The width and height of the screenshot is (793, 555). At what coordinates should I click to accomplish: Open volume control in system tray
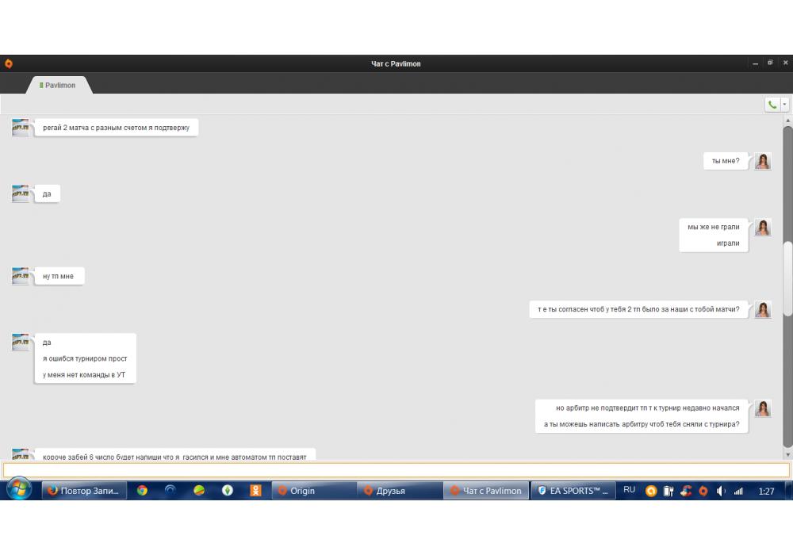click(x=721, y=491)
